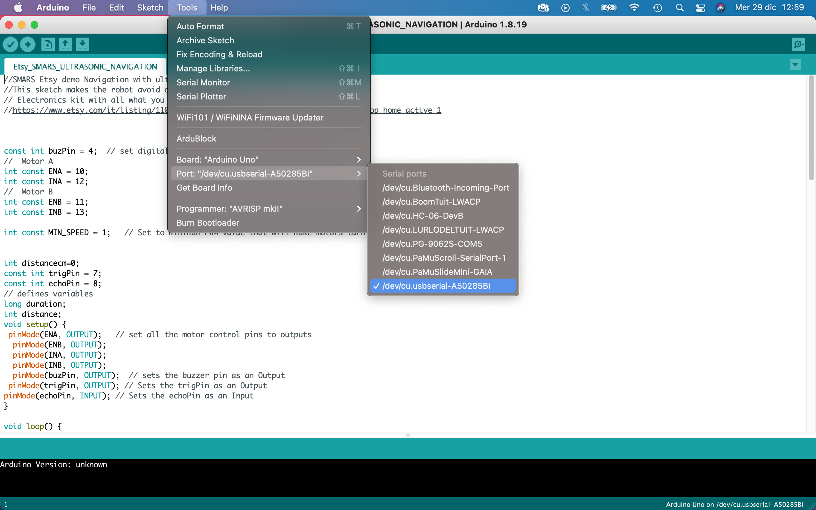Screen dimensions: 816x510
Task: Select port /dev/cu.HC-06-DevB
Action: pos(443,216)
